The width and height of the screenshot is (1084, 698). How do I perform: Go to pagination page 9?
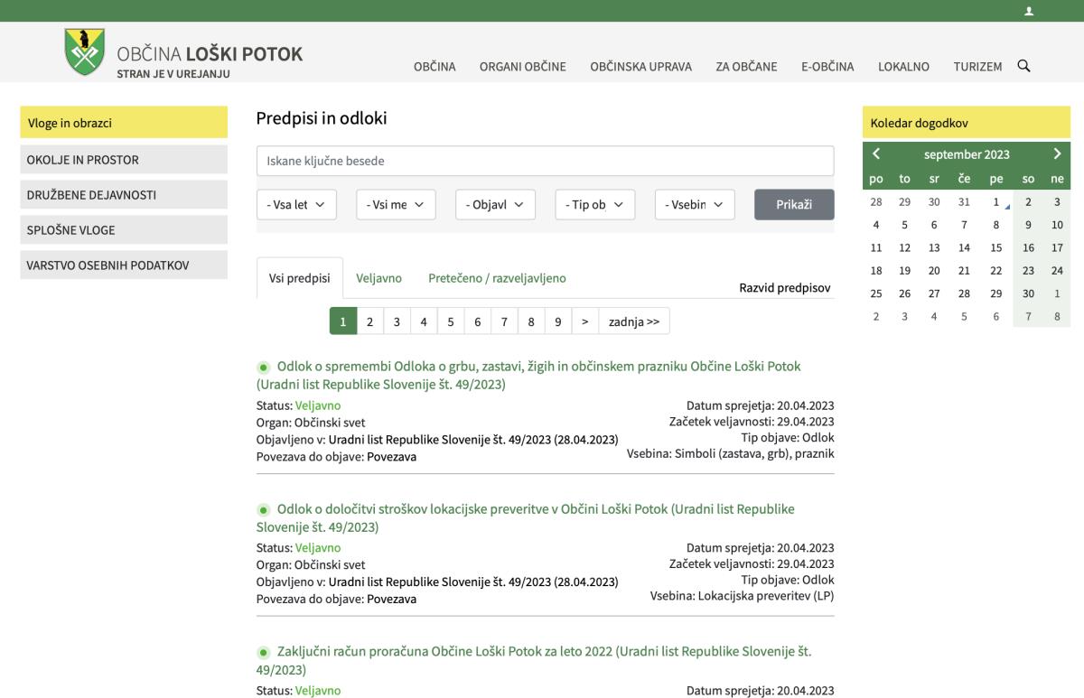(x=559, y=321)
